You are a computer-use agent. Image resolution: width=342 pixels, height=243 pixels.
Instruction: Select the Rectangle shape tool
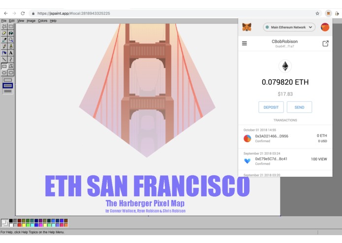4,66
